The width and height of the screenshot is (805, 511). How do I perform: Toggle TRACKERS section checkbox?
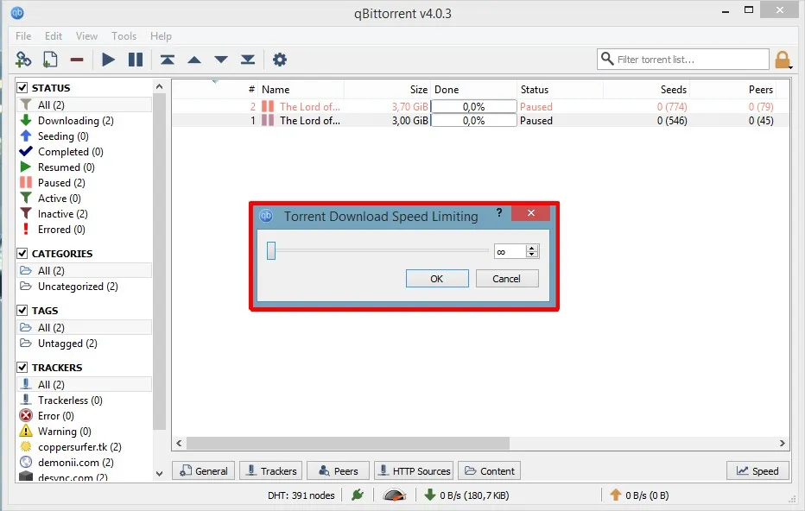pos(22,368)
